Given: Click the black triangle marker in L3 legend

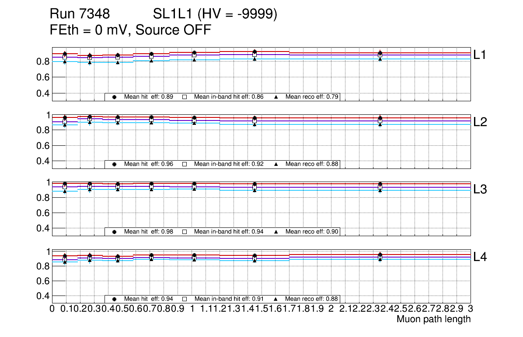Looking at the screenshot, I should tap(276, 232).
